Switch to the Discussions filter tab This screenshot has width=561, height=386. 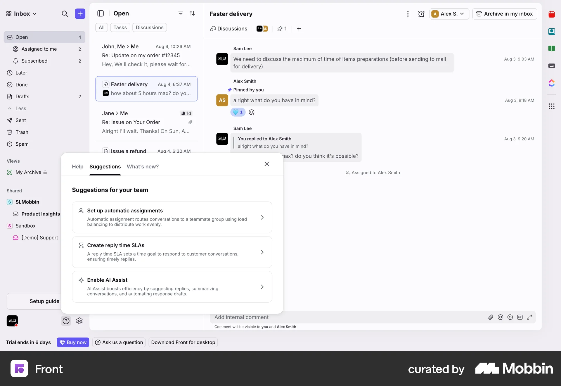click(x=150, y=27)
